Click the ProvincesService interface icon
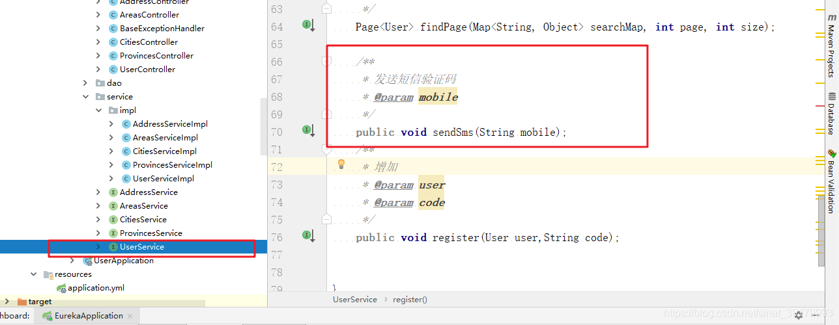 113,233
